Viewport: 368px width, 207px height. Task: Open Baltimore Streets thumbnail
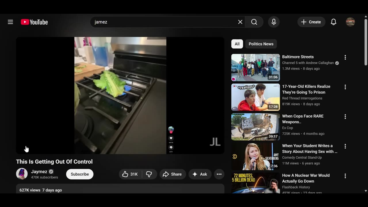(256, 68)
